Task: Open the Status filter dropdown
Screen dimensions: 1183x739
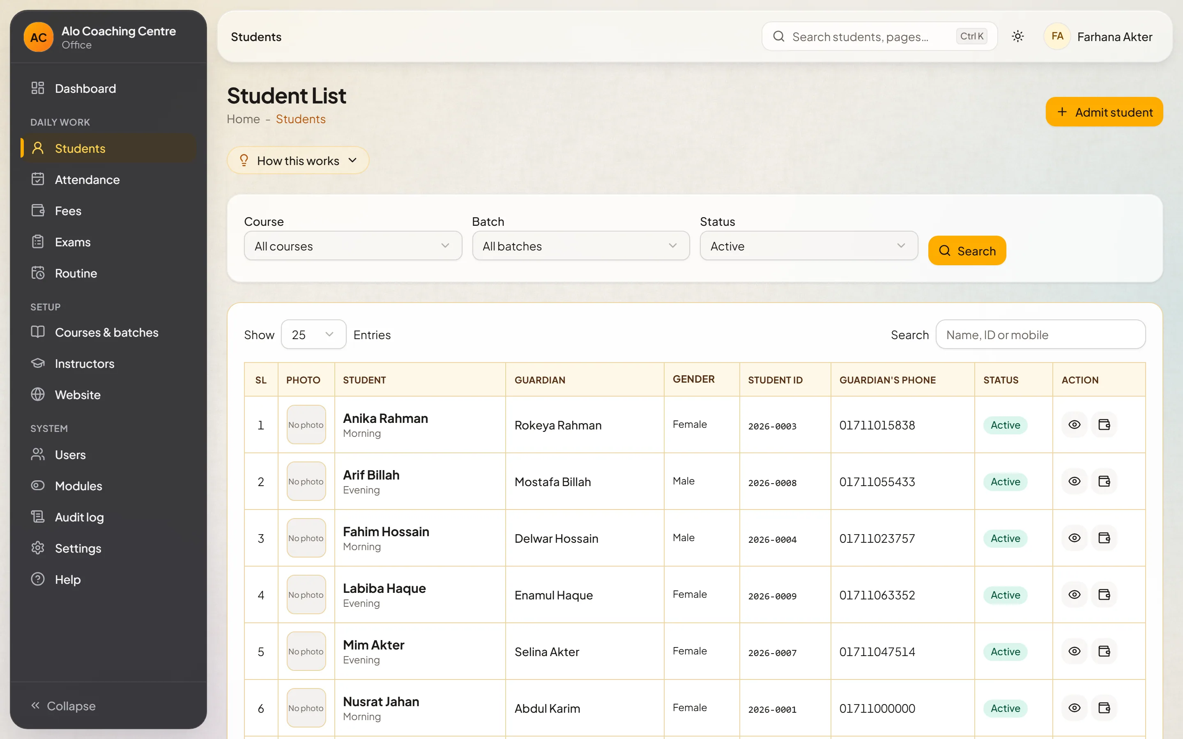Action: coord(808,246)
